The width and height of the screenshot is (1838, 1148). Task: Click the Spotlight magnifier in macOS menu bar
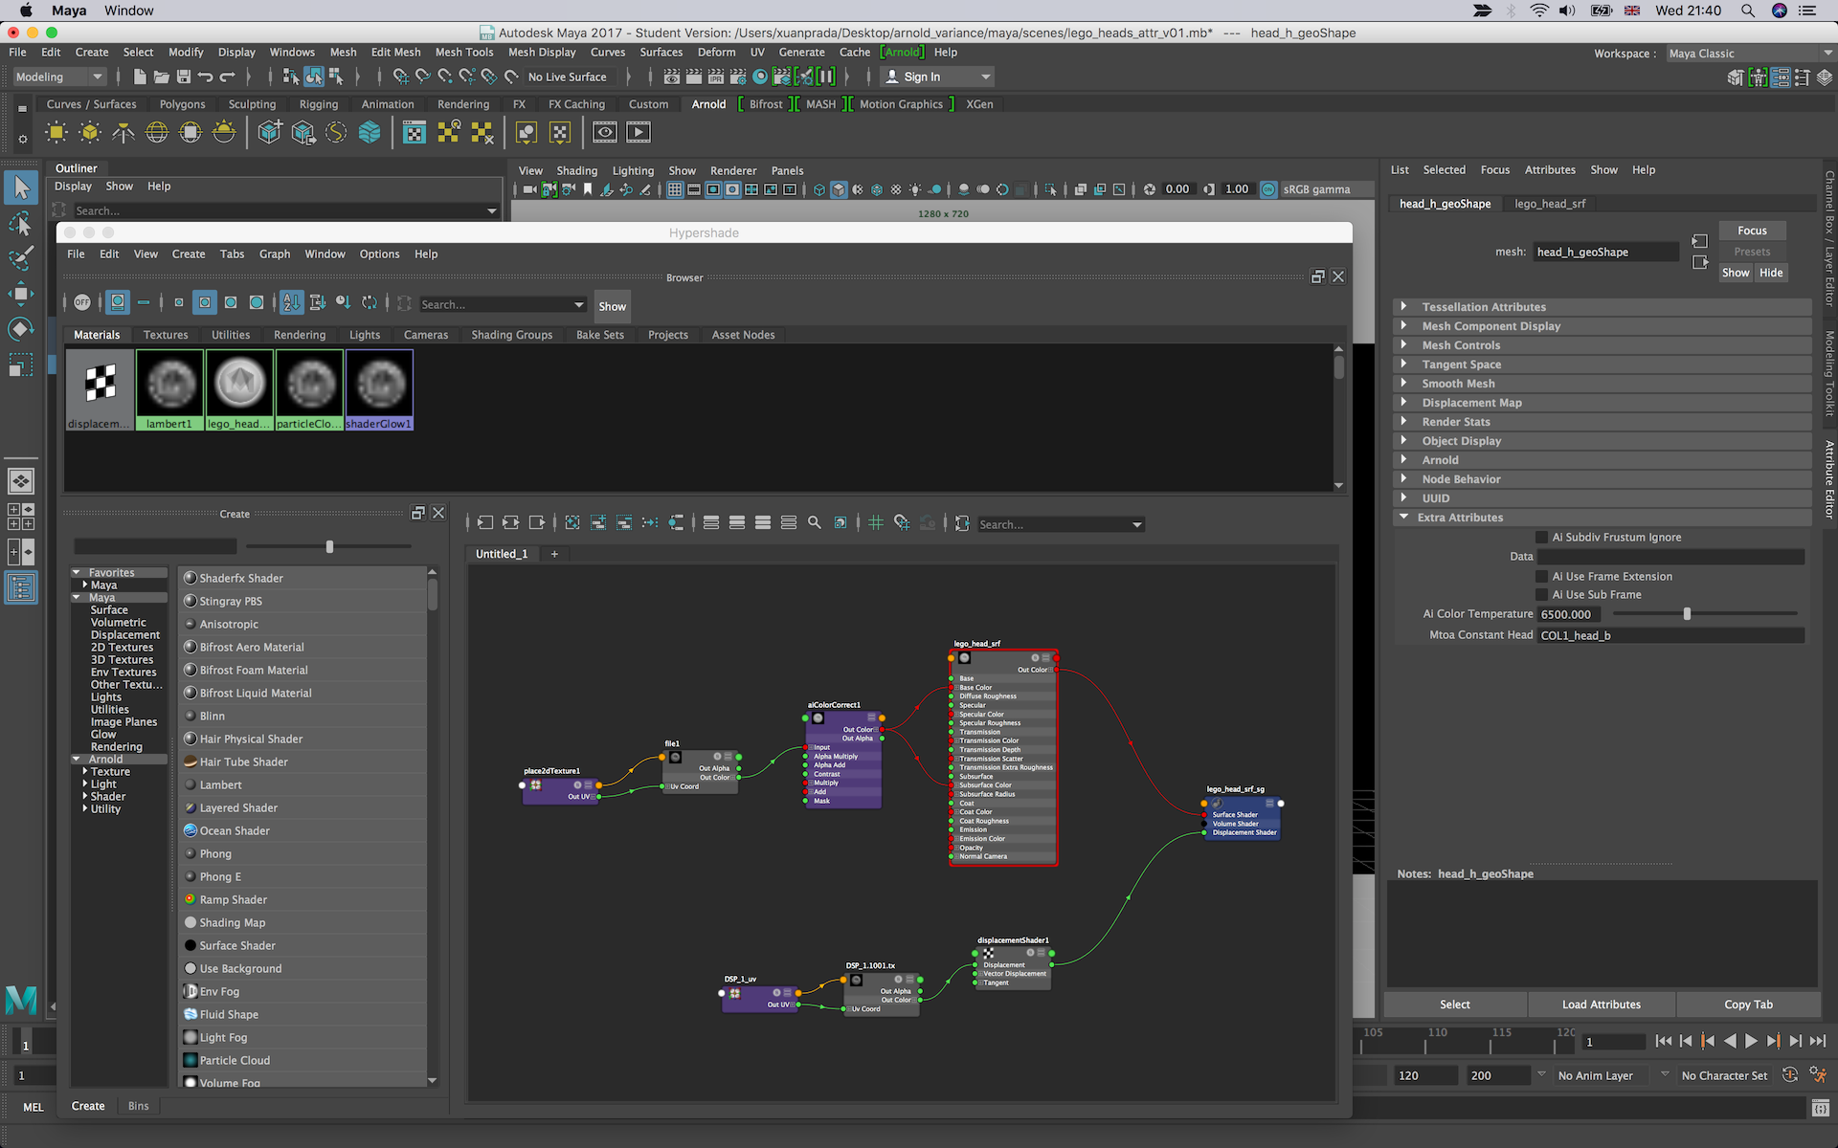click(1748, 11)
